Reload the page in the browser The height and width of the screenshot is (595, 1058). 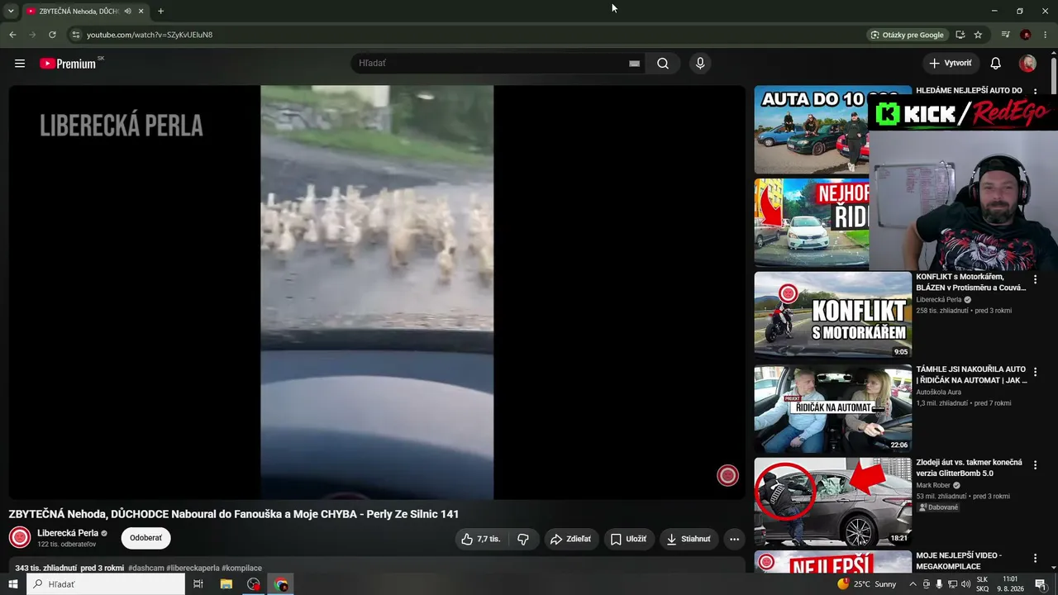click(52, 35)
